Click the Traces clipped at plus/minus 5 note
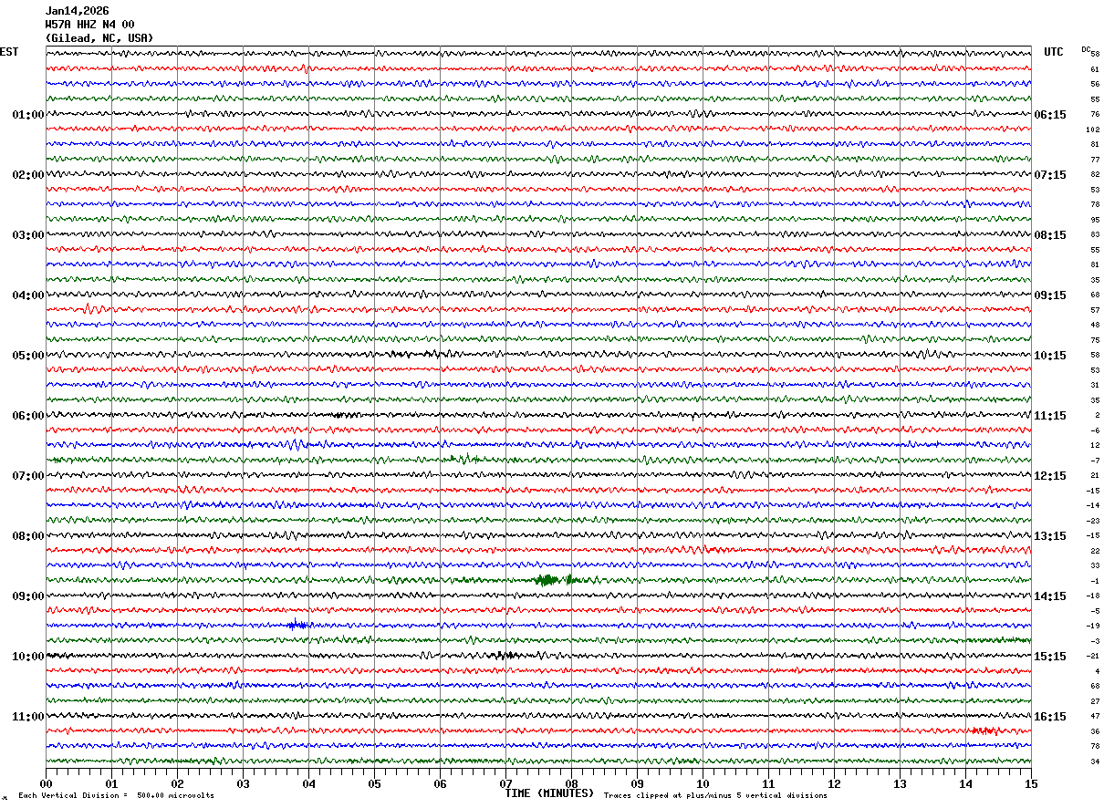This screenshot has height=808, width=1104. (715, 796)
